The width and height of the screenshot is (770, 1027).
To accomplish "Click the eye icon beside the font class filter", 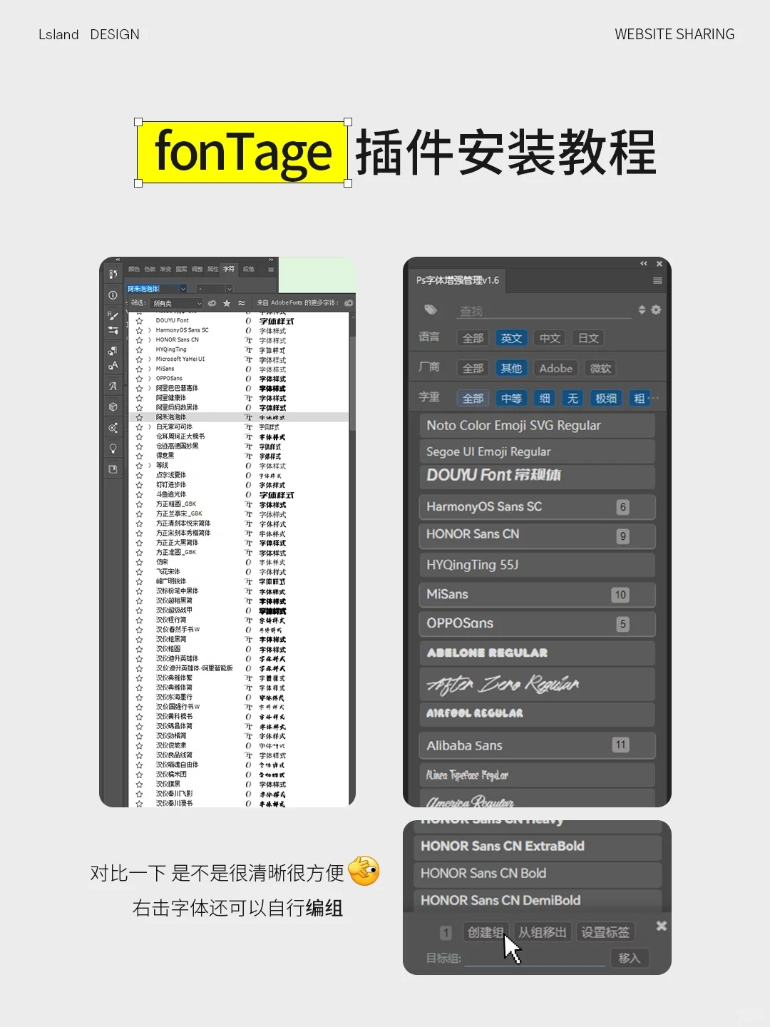I will tap(212, 303).
